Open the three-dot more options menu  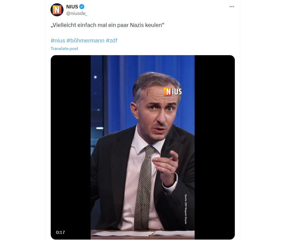pyautogui.click(x=232, y=7)
